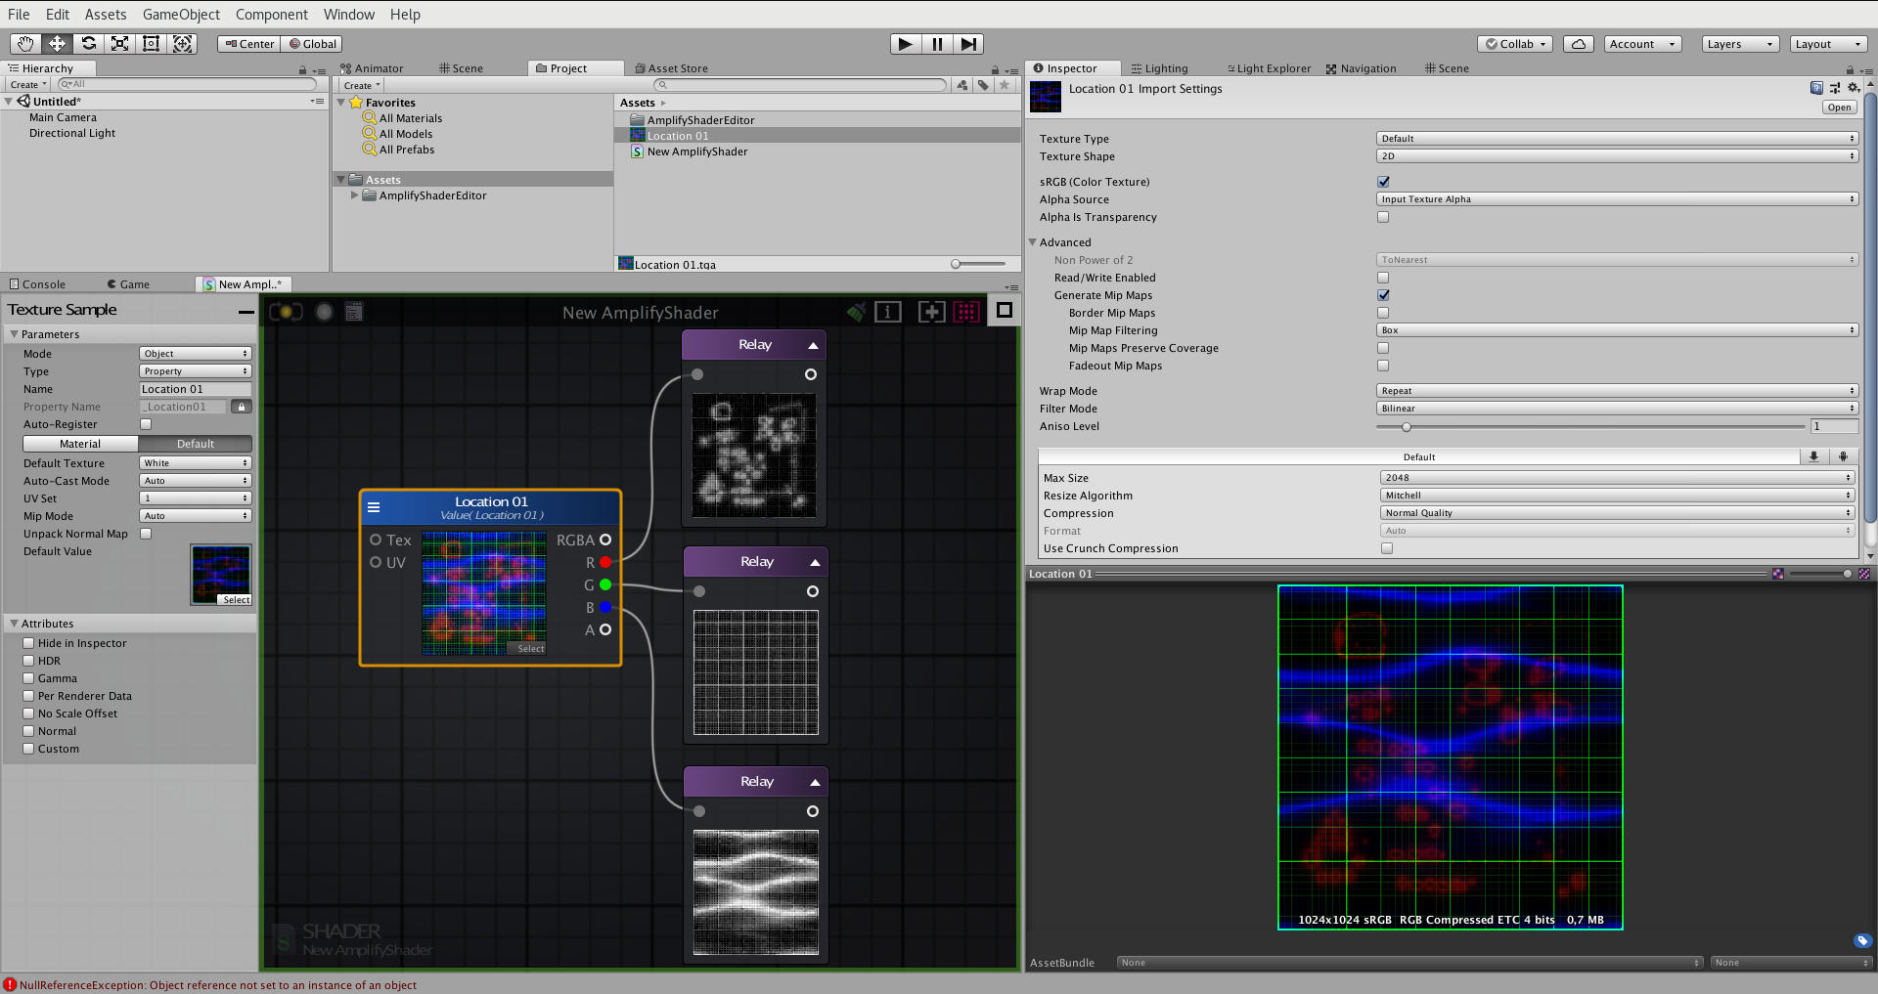Switch to the Lighting tab
Screen dimensions: 1878x994
[1159, 68]
